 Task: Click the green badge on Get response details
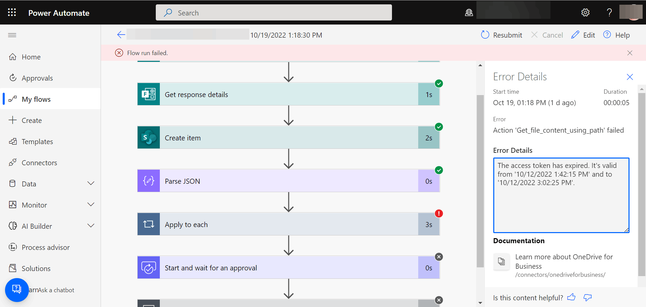point(439,84)
